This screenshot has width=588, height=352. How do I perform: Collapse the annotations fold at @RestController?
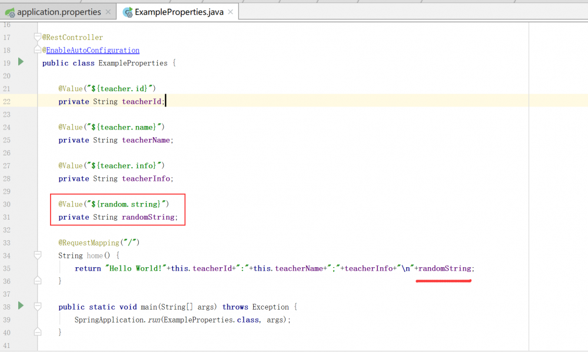click(x=38, y=36)
